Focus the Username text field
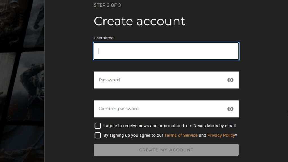Viewport: 288px width, 162px height. pos(166,51)
